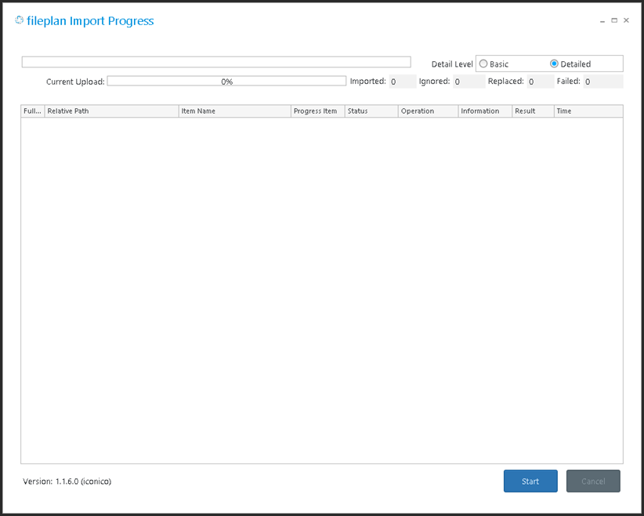Click the fileplan Import Progress title

90,20
